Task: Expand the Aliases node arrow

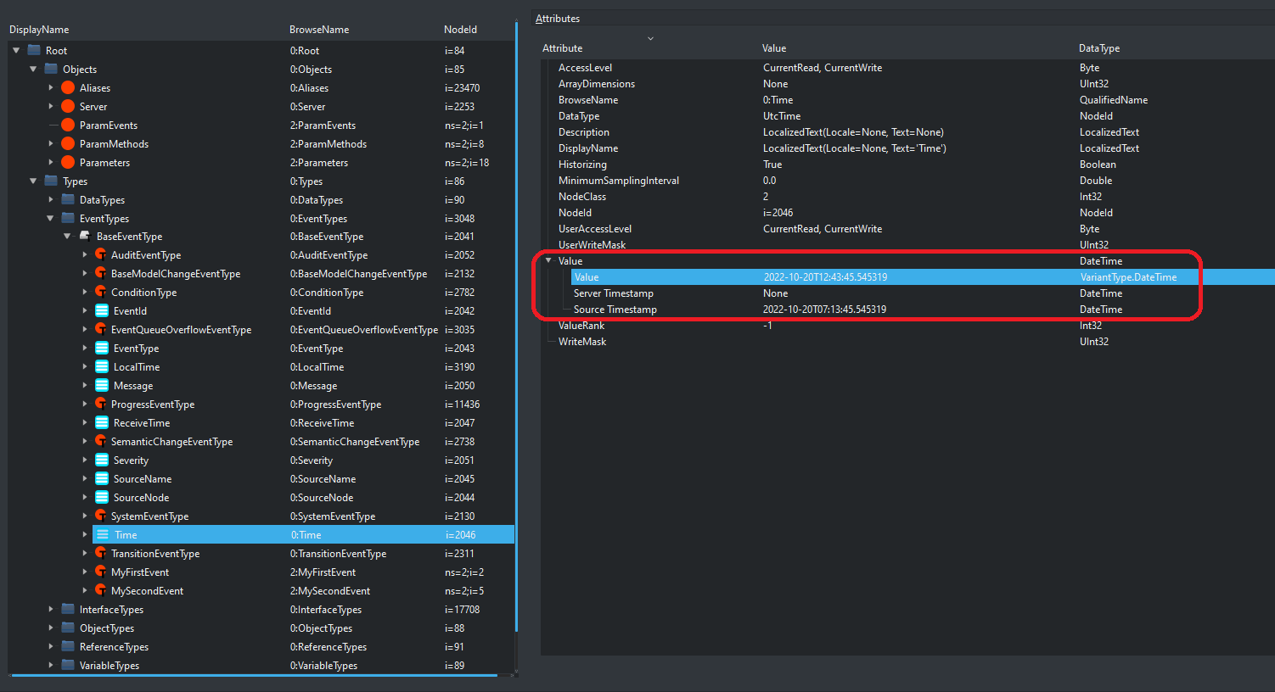Action: (51, 88)
